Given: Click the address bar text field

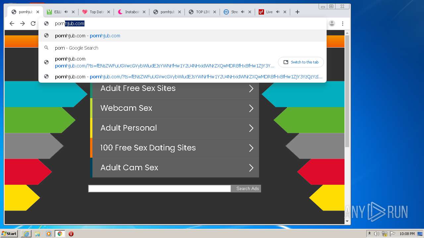Looking at the screenshot, I should (x=182, y=23).
